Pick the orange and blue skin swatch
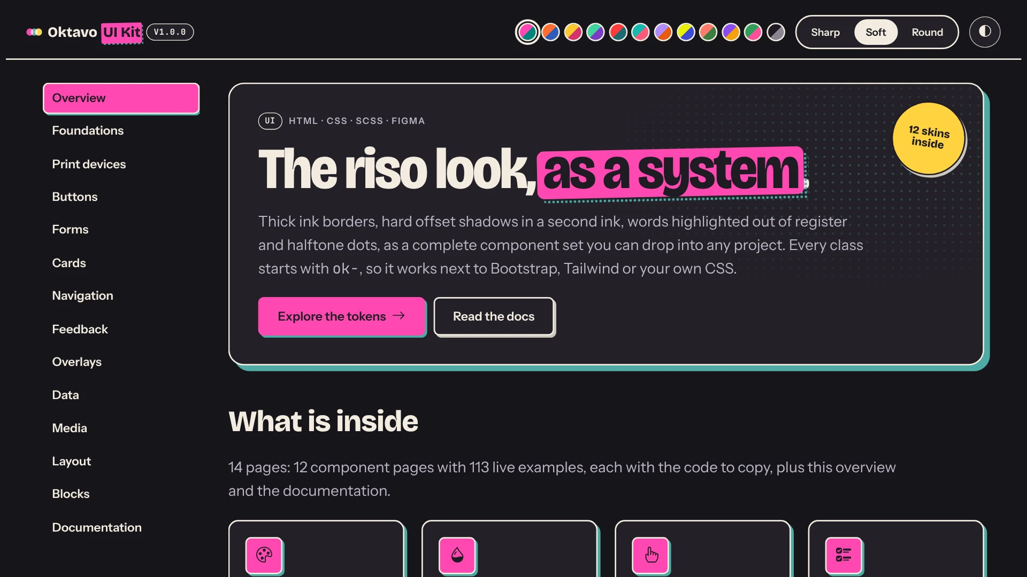 click(550, 32)
